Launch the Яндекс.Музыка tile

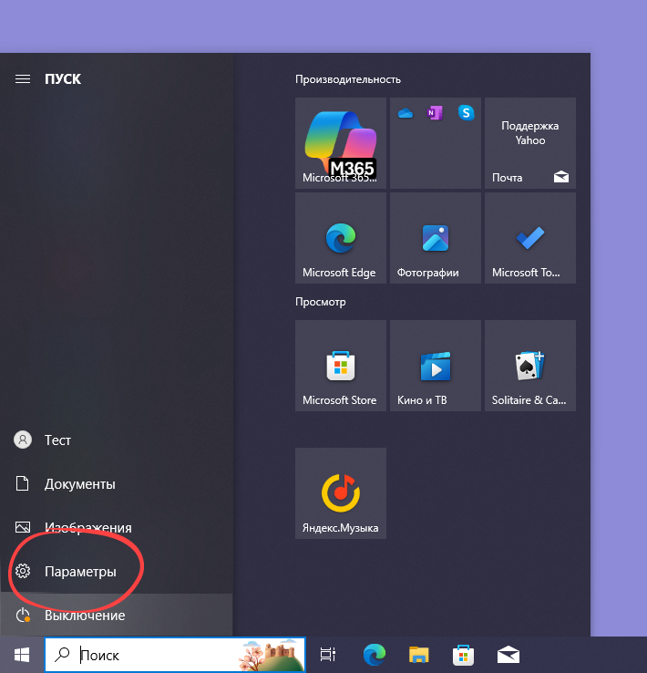point(341,493)
